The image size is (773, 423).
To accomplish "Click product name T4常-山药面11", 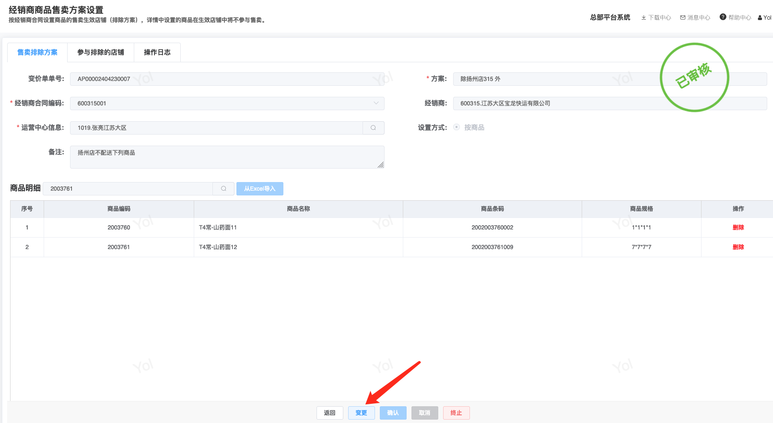I will [x=218, y=228].
